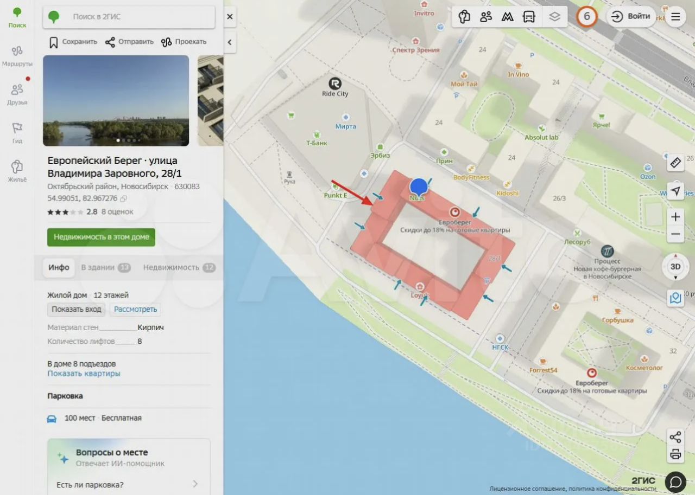Print the map
Viewport: 695px width, 495px height.
pyautogui.click(x=675, y=454)
